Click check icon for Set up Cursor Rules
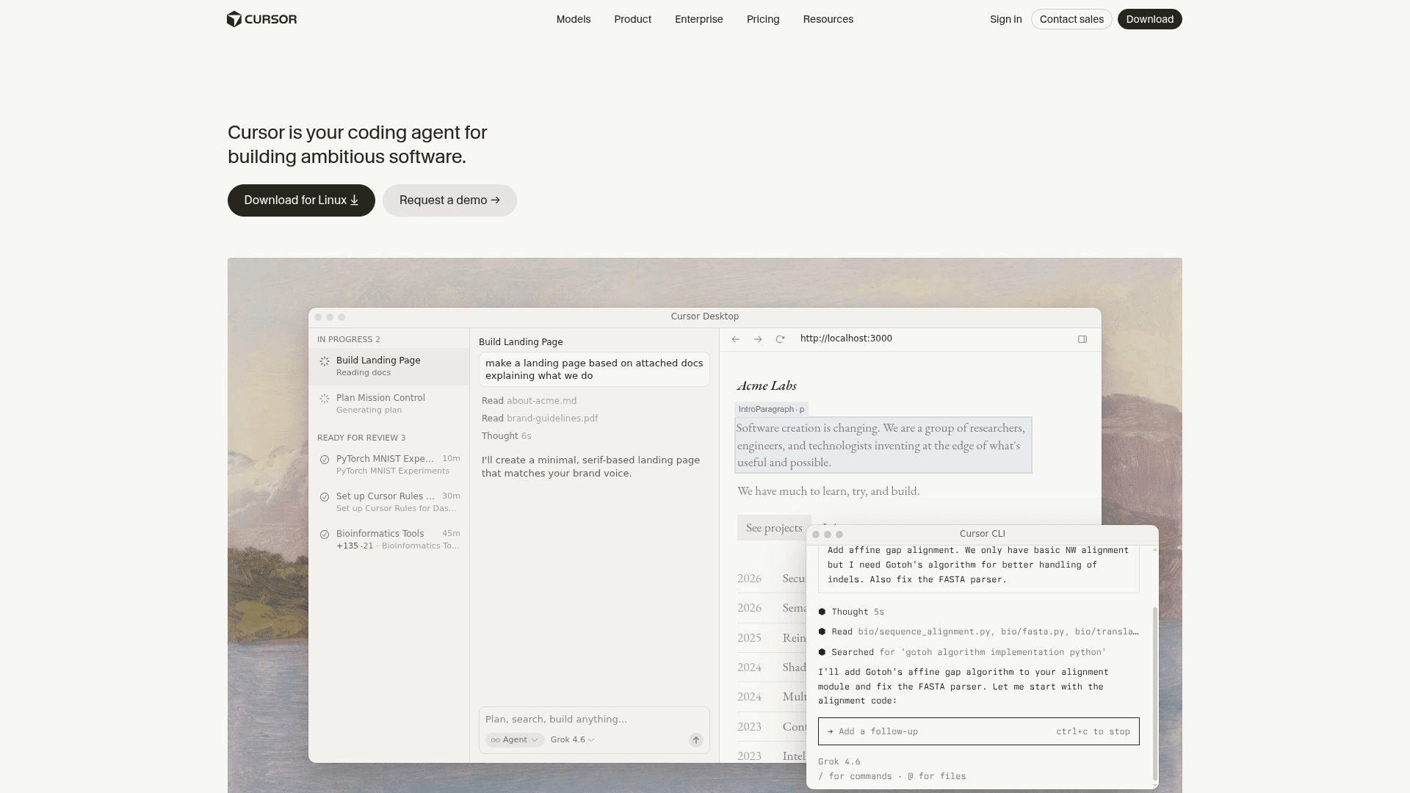 [x=325, y=497]
